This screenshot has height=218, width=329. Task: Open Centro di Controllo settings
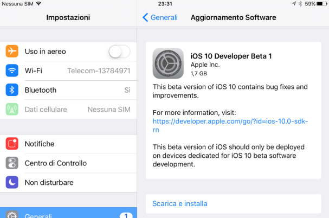[x=68, y=163]
